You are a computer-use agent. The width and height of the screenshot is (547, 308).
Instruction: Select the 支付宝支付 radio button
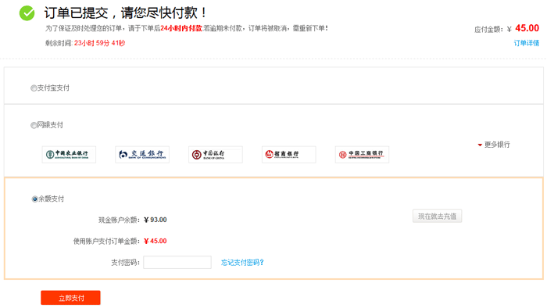click(34, 88)
